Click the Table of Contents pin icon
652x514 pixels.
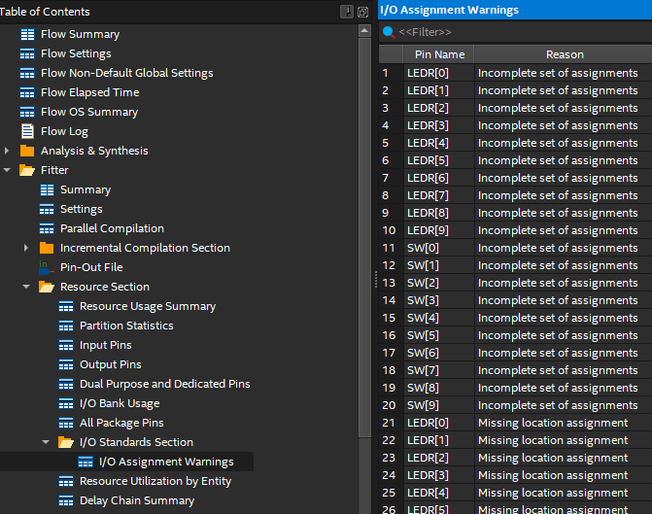tap(347, 12)
